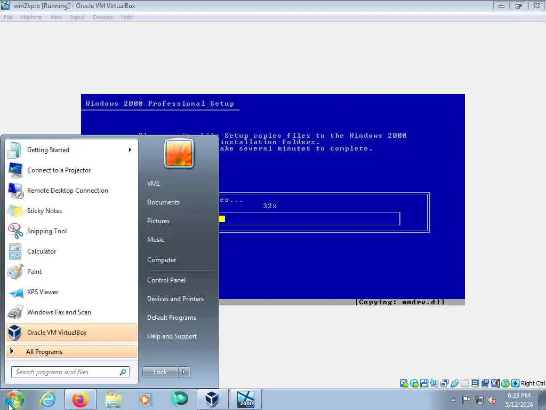Image resolution: width=546 pixels, height=410 pixels.
Task: Open Action Center flag tray icon
Action: [466, 399]
